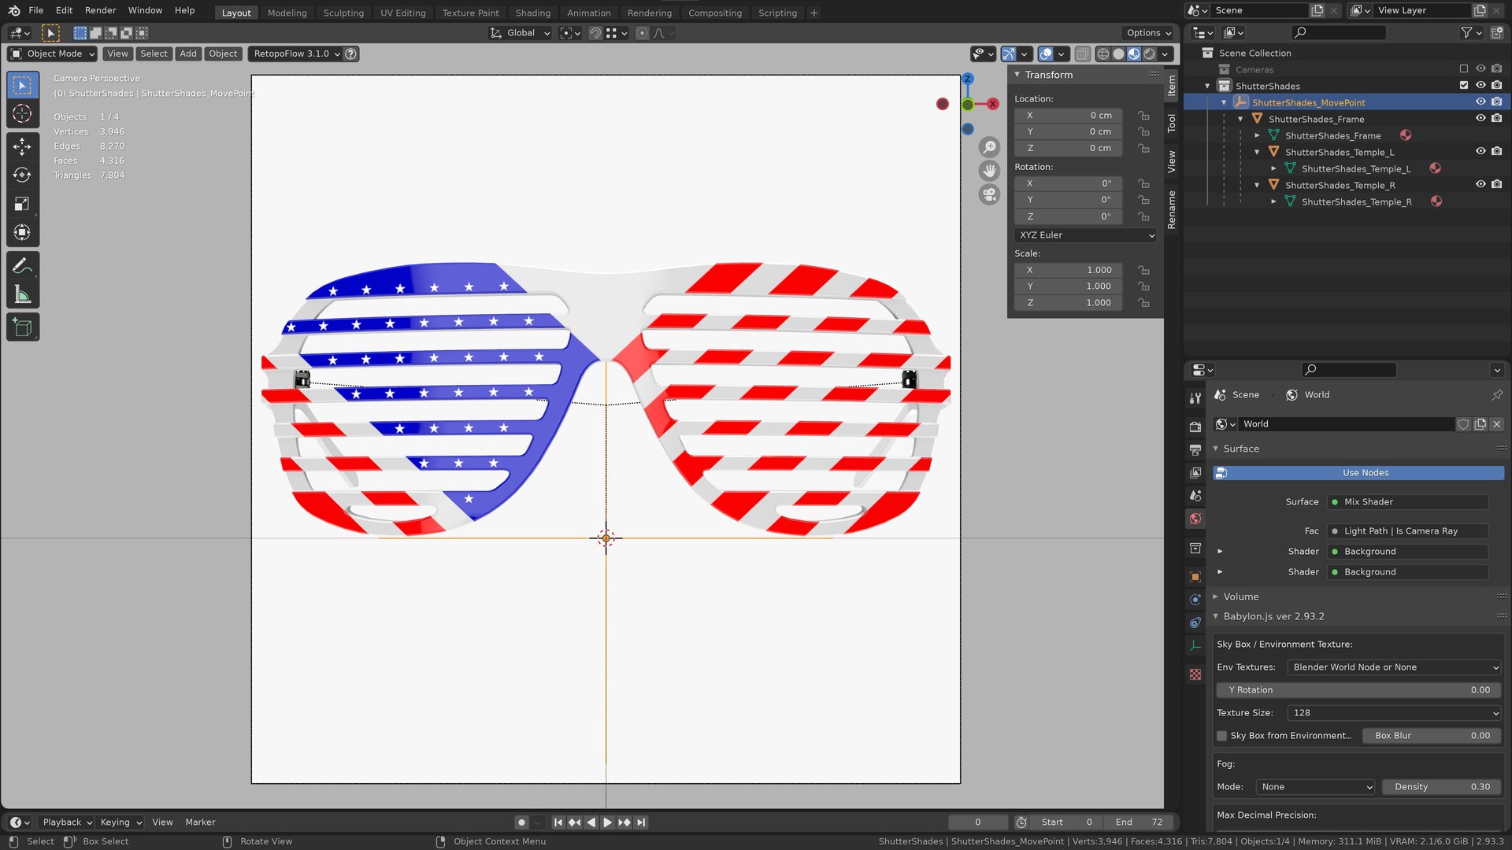Screen dimensions: 1512x850
Task: Open the Object properties tab
Action: coord(1195,577)
